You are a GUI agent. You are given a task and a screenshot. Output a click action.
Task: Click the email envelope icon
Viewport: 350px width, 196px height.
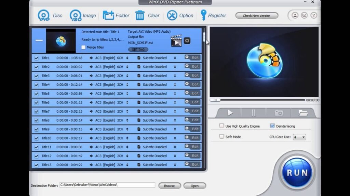tap(304, 15)
